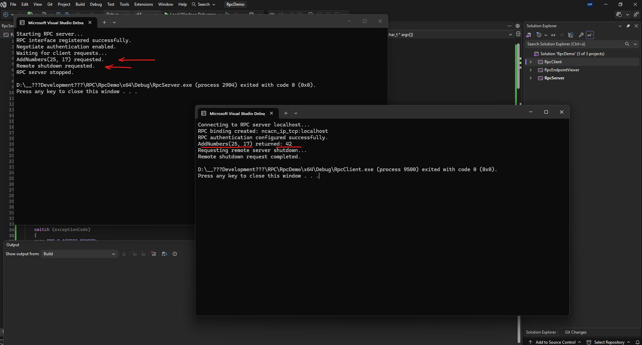Select Solution 'RpcDemo' root node
Viewport: 642px width, 345px height.
tap(572, 54)
